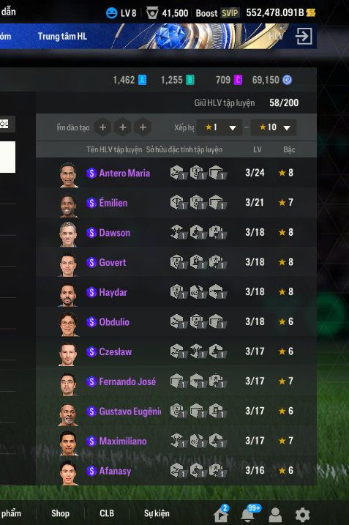Click the blue CP currency icon
This screenshot has width=349, height=525.
[x=287, y=80]
